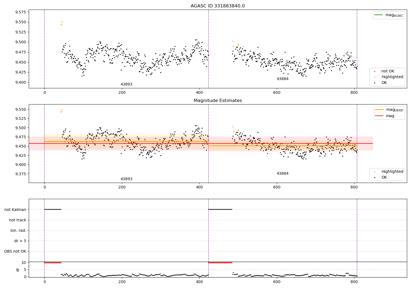Click the 9.525 tick label in middle plot
The width and height of the screenshot is (411, 288).
pos(20,119)
